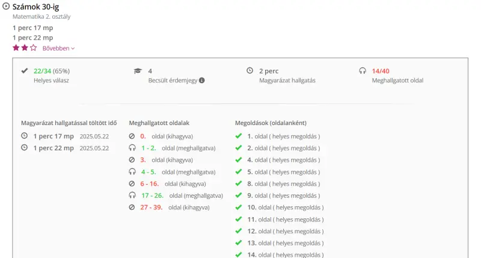Click the clock icon next to 2 perc
Screen dimensions: 481x258
click(x=250, y=70)
